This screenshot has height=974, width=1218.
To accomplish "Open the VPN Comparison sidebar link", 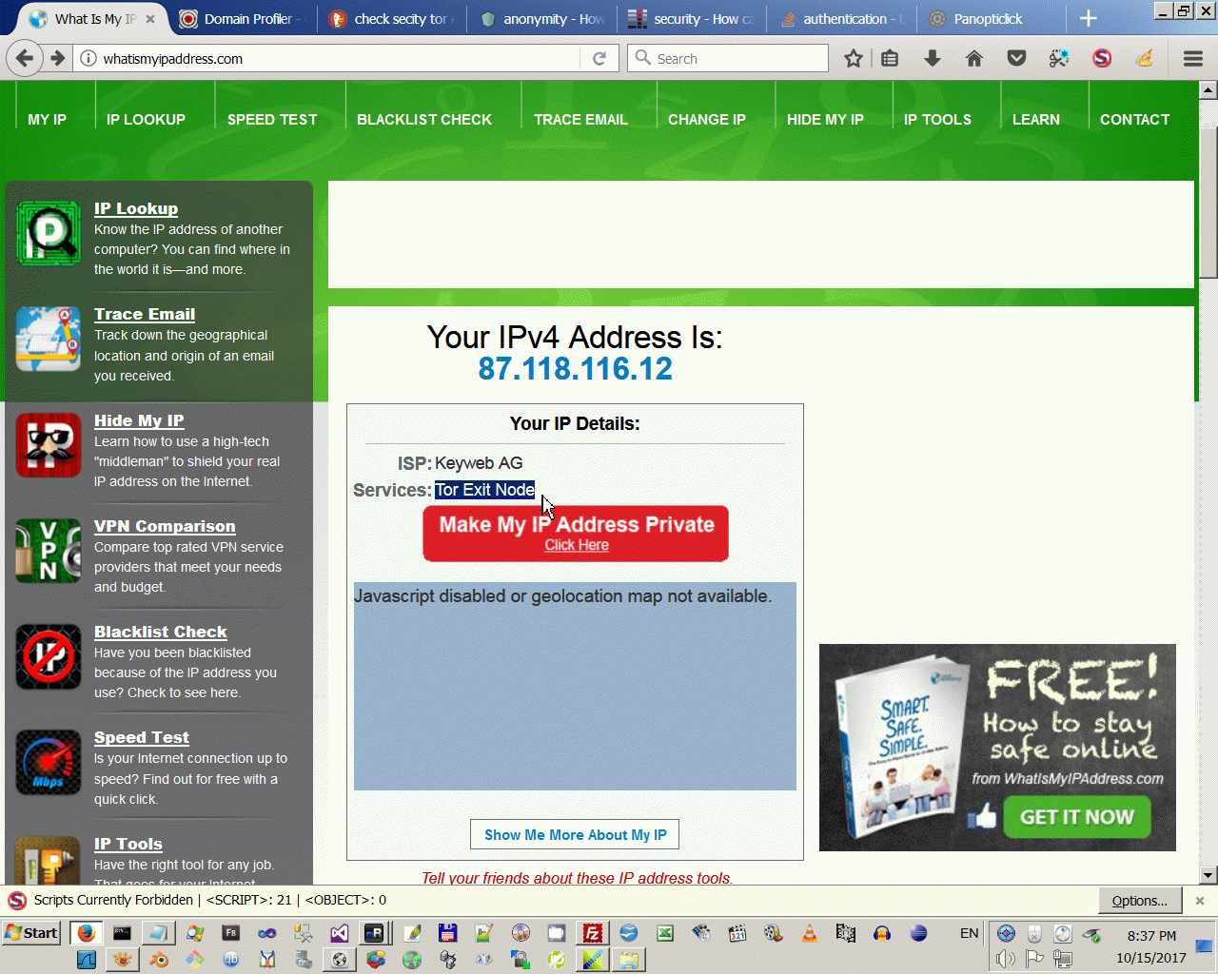I will tap(165, 526).
